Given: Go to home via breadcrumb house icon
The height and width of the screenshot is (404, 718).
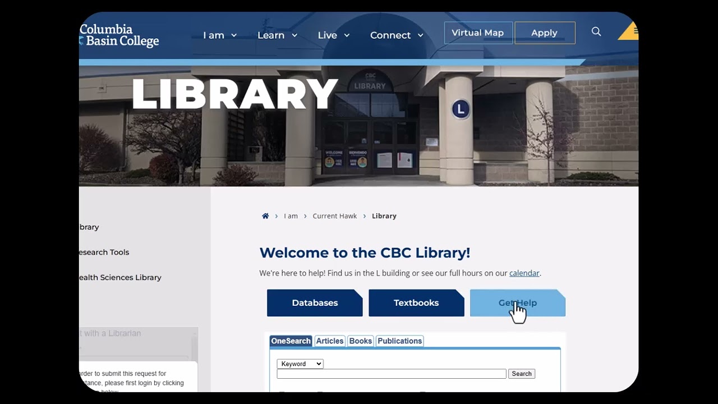Looking at the screenshot, I should (x=265, y=216).
